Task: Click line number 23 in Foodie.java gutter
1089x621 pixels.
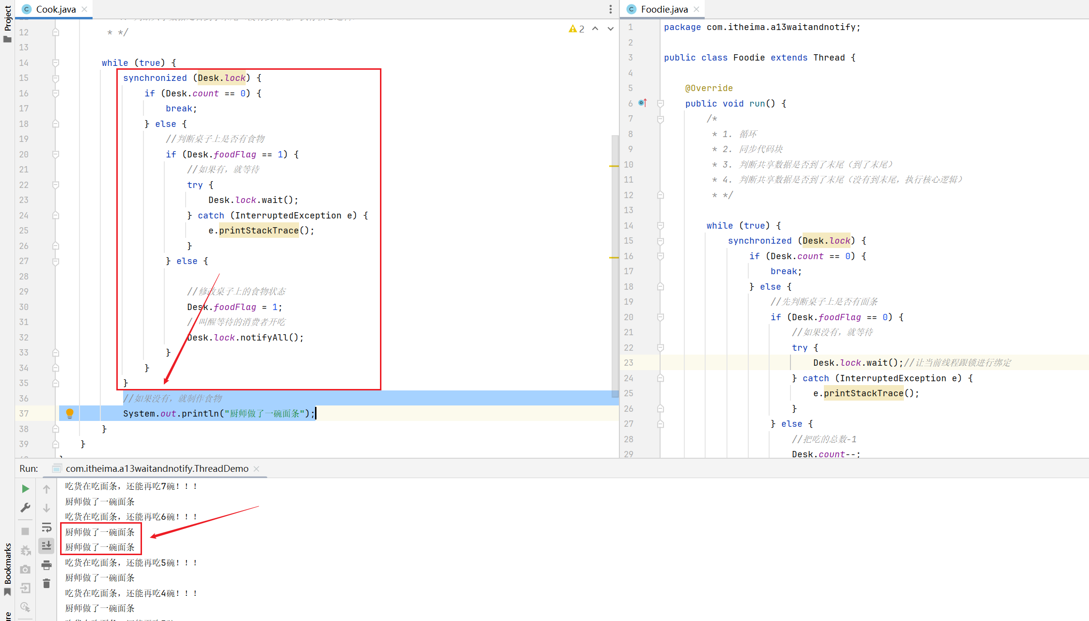Action: (629, 362)
